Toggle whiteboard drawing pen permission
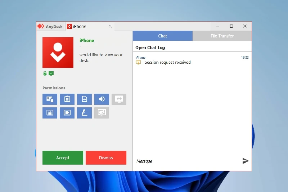The height and width of the screenshot is (192, 288). pos(84,113)
